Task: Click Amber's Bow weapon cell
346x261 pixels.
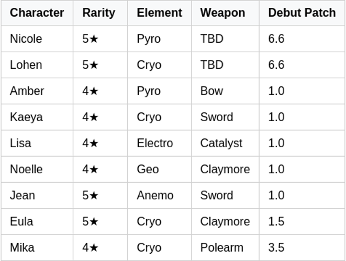Action: pos(211,91)
